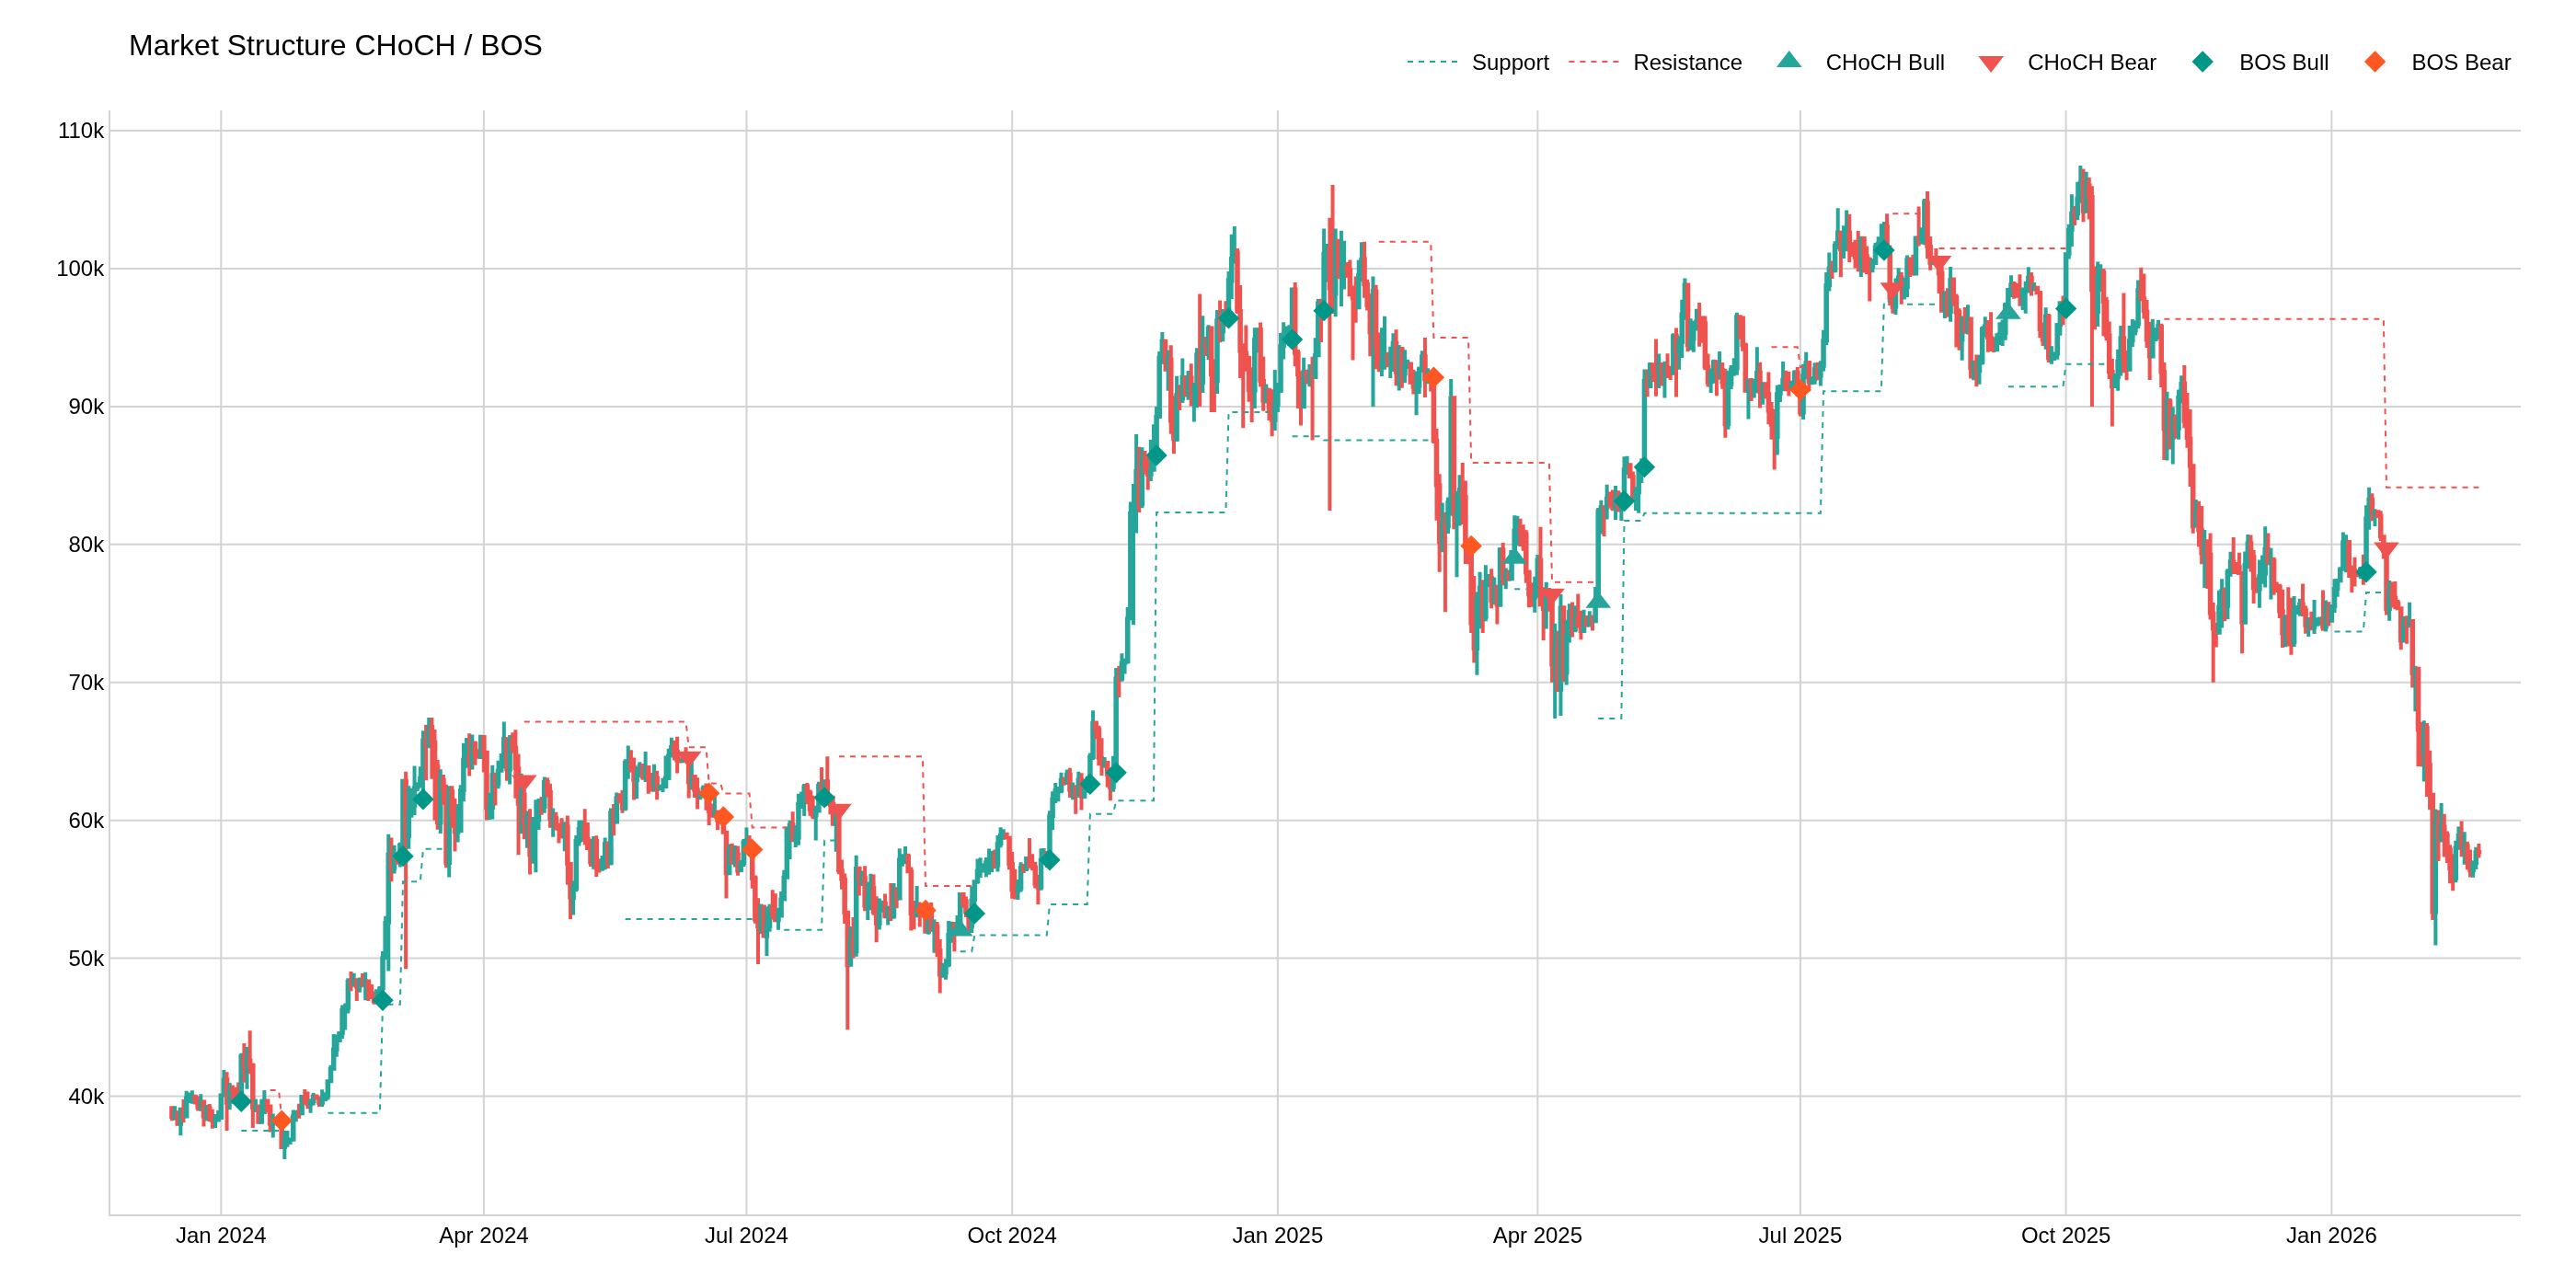The height and width of the screenshot is (1288, 2576).
Task: Toggle visibility of the Support series via legend
Action: pos(1510,62)
